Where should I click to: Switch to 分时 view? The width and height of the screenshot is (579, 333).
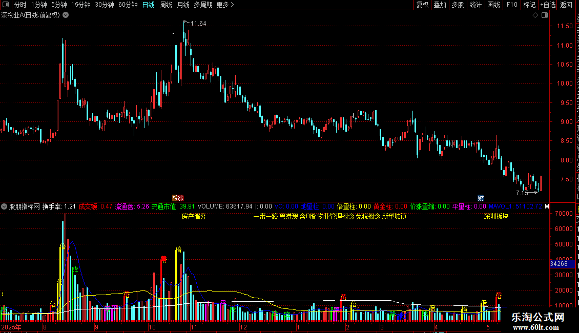click(x=20, y=5)
